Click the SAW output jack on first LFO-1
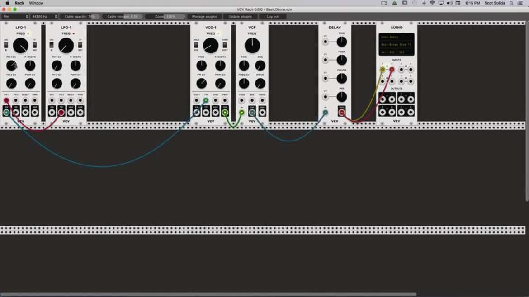The image size is (529, 297). click(x=25, y=113)
